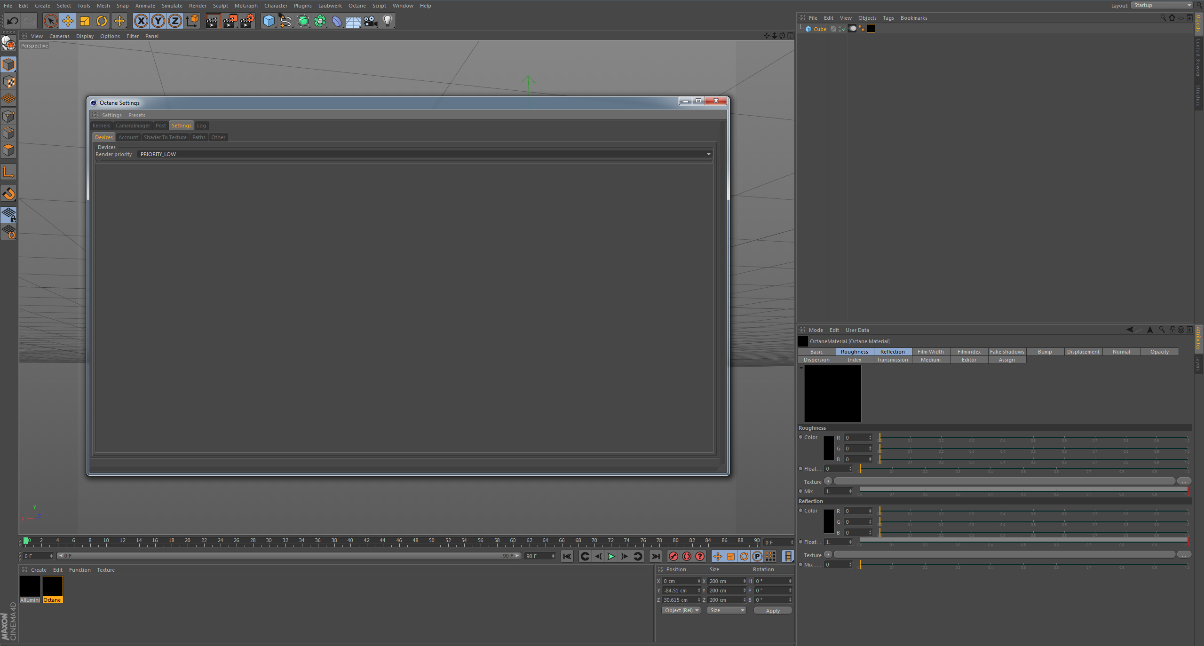This screenshot has height=646, width=1204.
Task: Switch to the Kernels tab
Action: tap(101, 126)
